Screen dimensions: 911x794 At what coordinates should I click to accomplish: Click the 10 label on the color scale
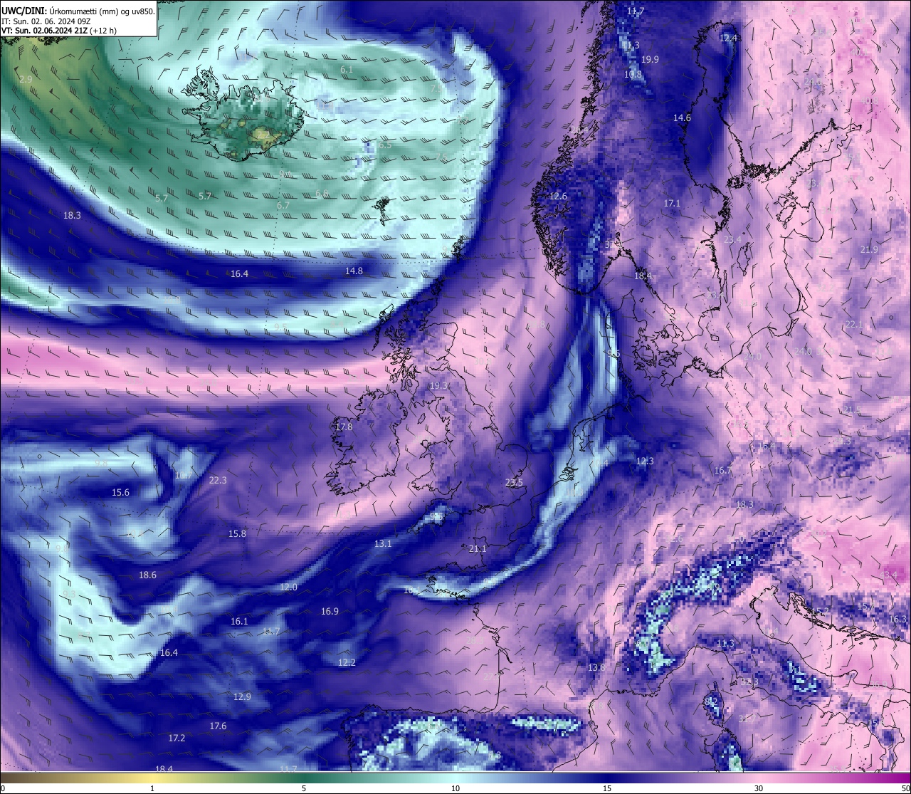click(455, 788)
